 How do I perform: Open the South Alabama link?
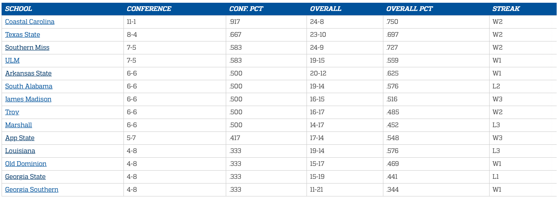pyautogui.click(x=29, y=86)
